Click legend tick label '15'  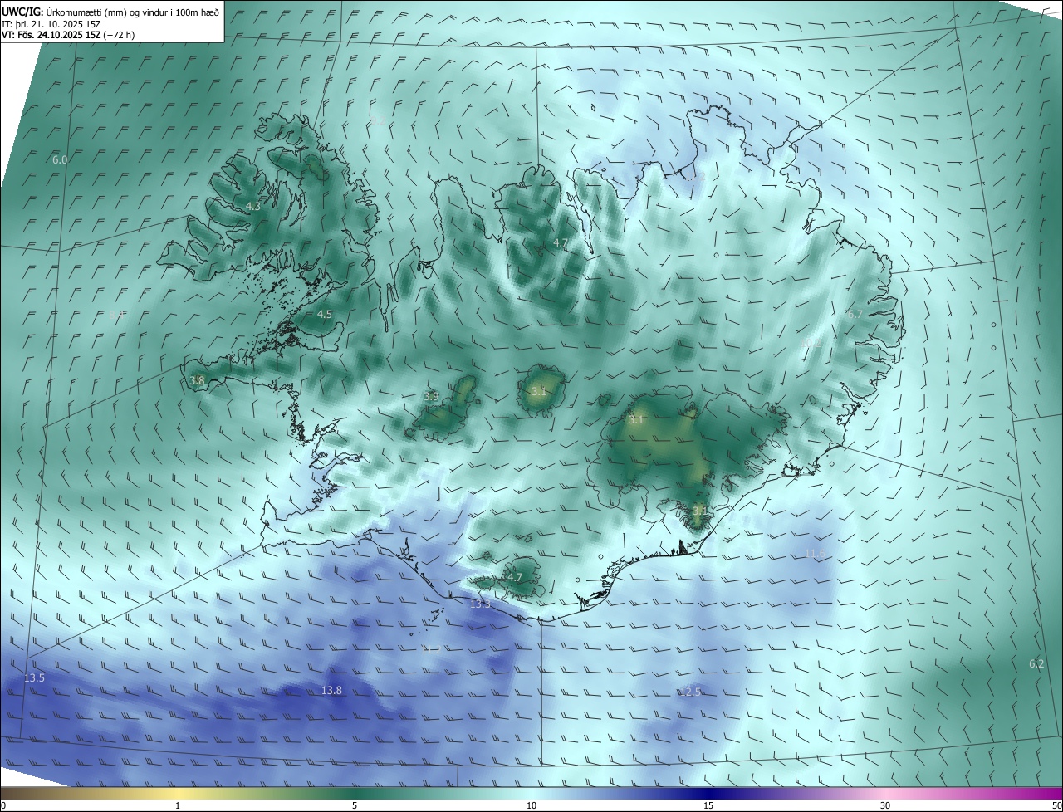click(x=708, y=805)
